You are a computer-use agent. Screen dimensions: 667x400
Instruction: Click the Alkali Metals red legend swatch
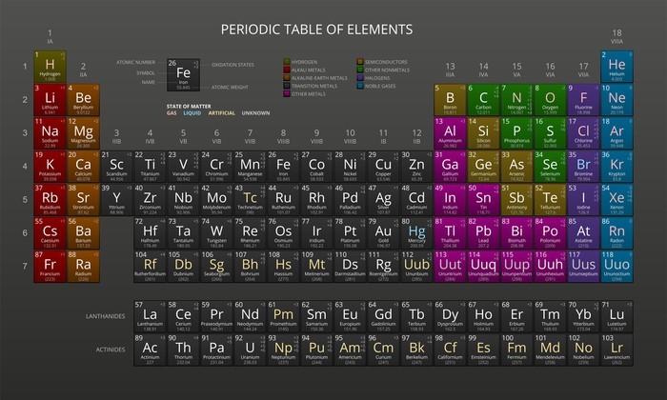tap(286, 70)
